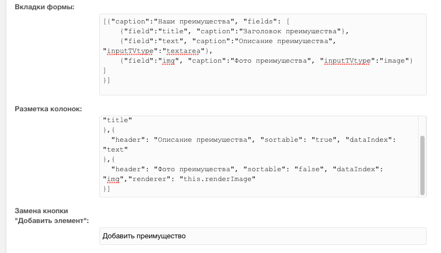
Task: Click the Разметка колонок label
Action: pyautogui.click(x=49, y=109)
